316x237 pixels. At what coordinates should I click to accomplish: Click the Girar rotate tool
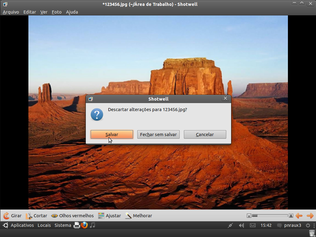12,216
